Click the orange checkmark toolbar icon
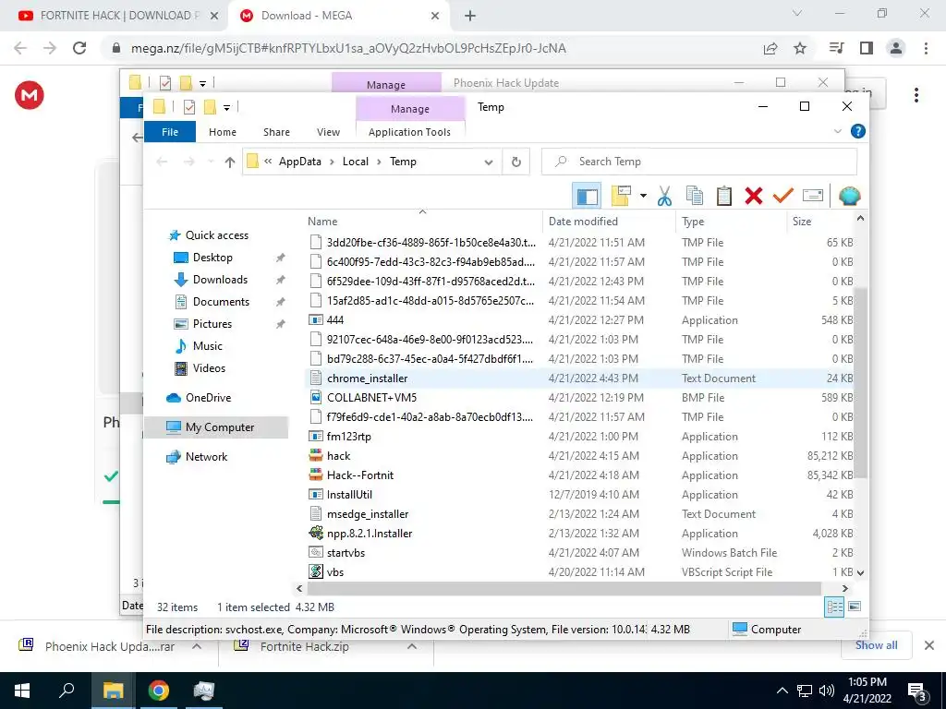Image resolution: width=946 pixels, height=709 pixels. 783,196
